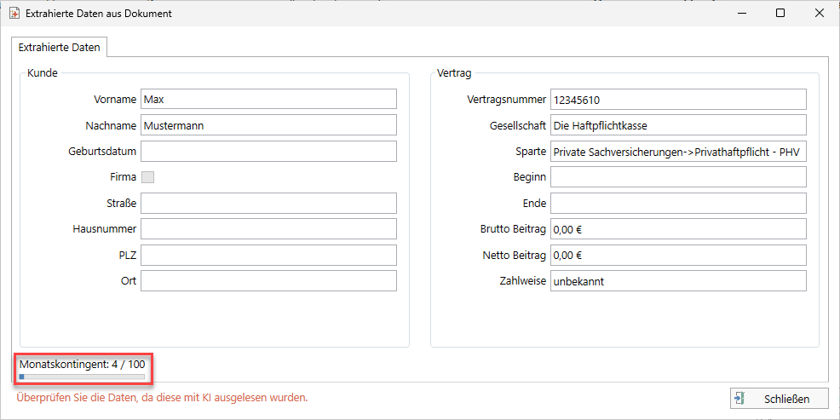Click the empty Ende field
Image resolution: width=840 pixels, height=420 pixels.
pyautogui.click(x=677, y=204)
